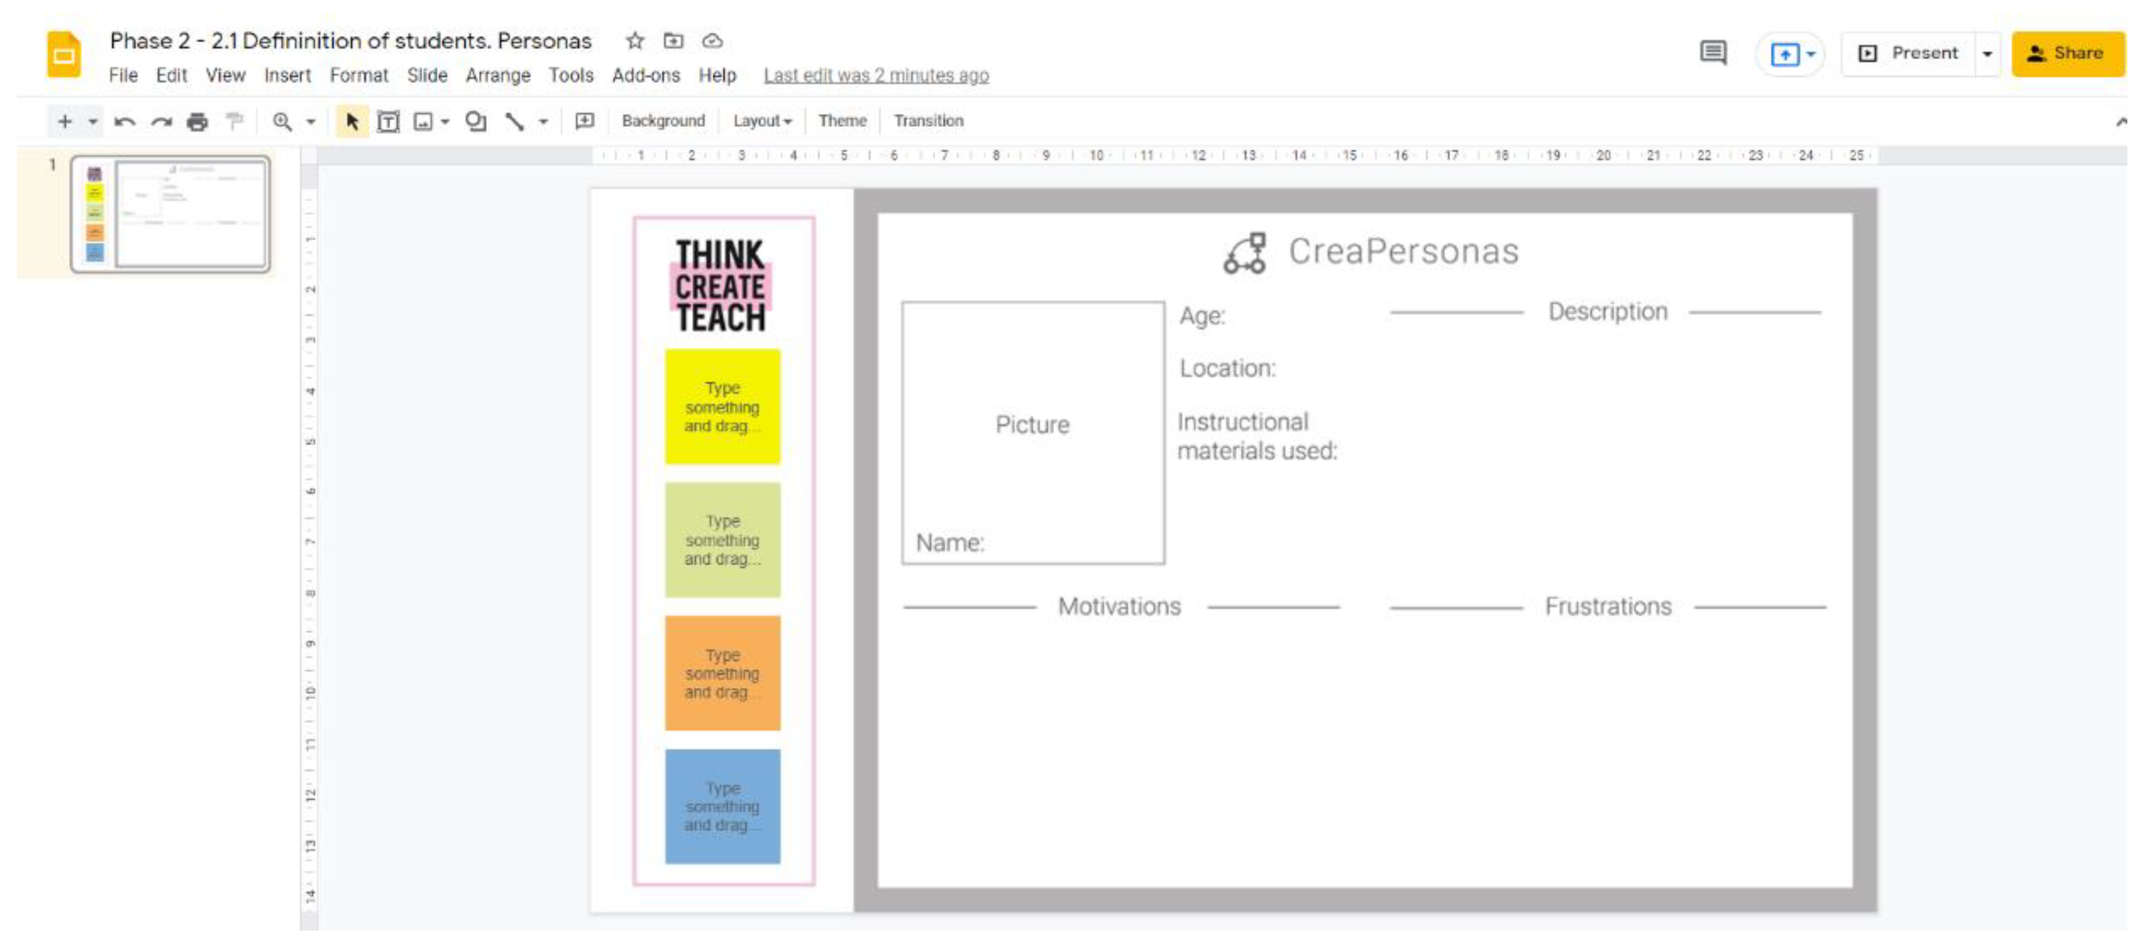The height and width of the screenshot is (948, 2151).
Task: Select the yellow sticky note
Action: pyautogui.click(x=723, y=407)
